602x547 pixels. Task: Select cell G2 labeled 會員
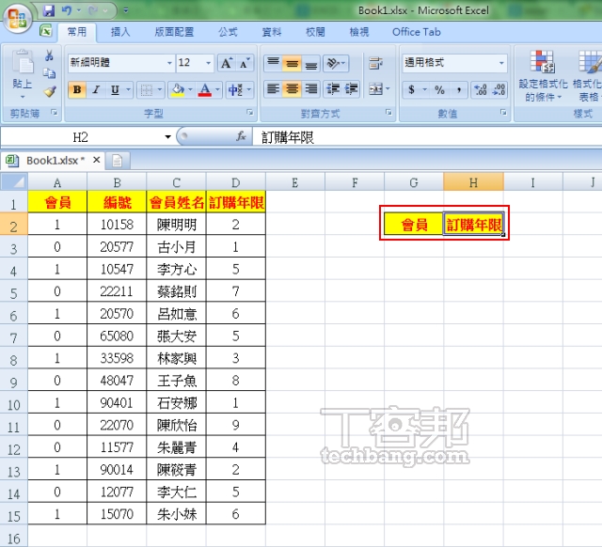(x=414, y=225)
